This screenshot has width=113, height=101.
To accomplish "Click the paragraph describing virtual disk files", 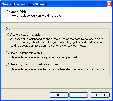I will click(x=58, y=42).
